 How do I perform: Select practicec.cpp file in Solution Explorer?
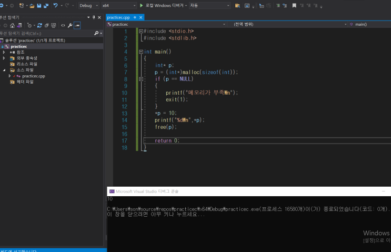pyautogui.click(x=34, y=76)
